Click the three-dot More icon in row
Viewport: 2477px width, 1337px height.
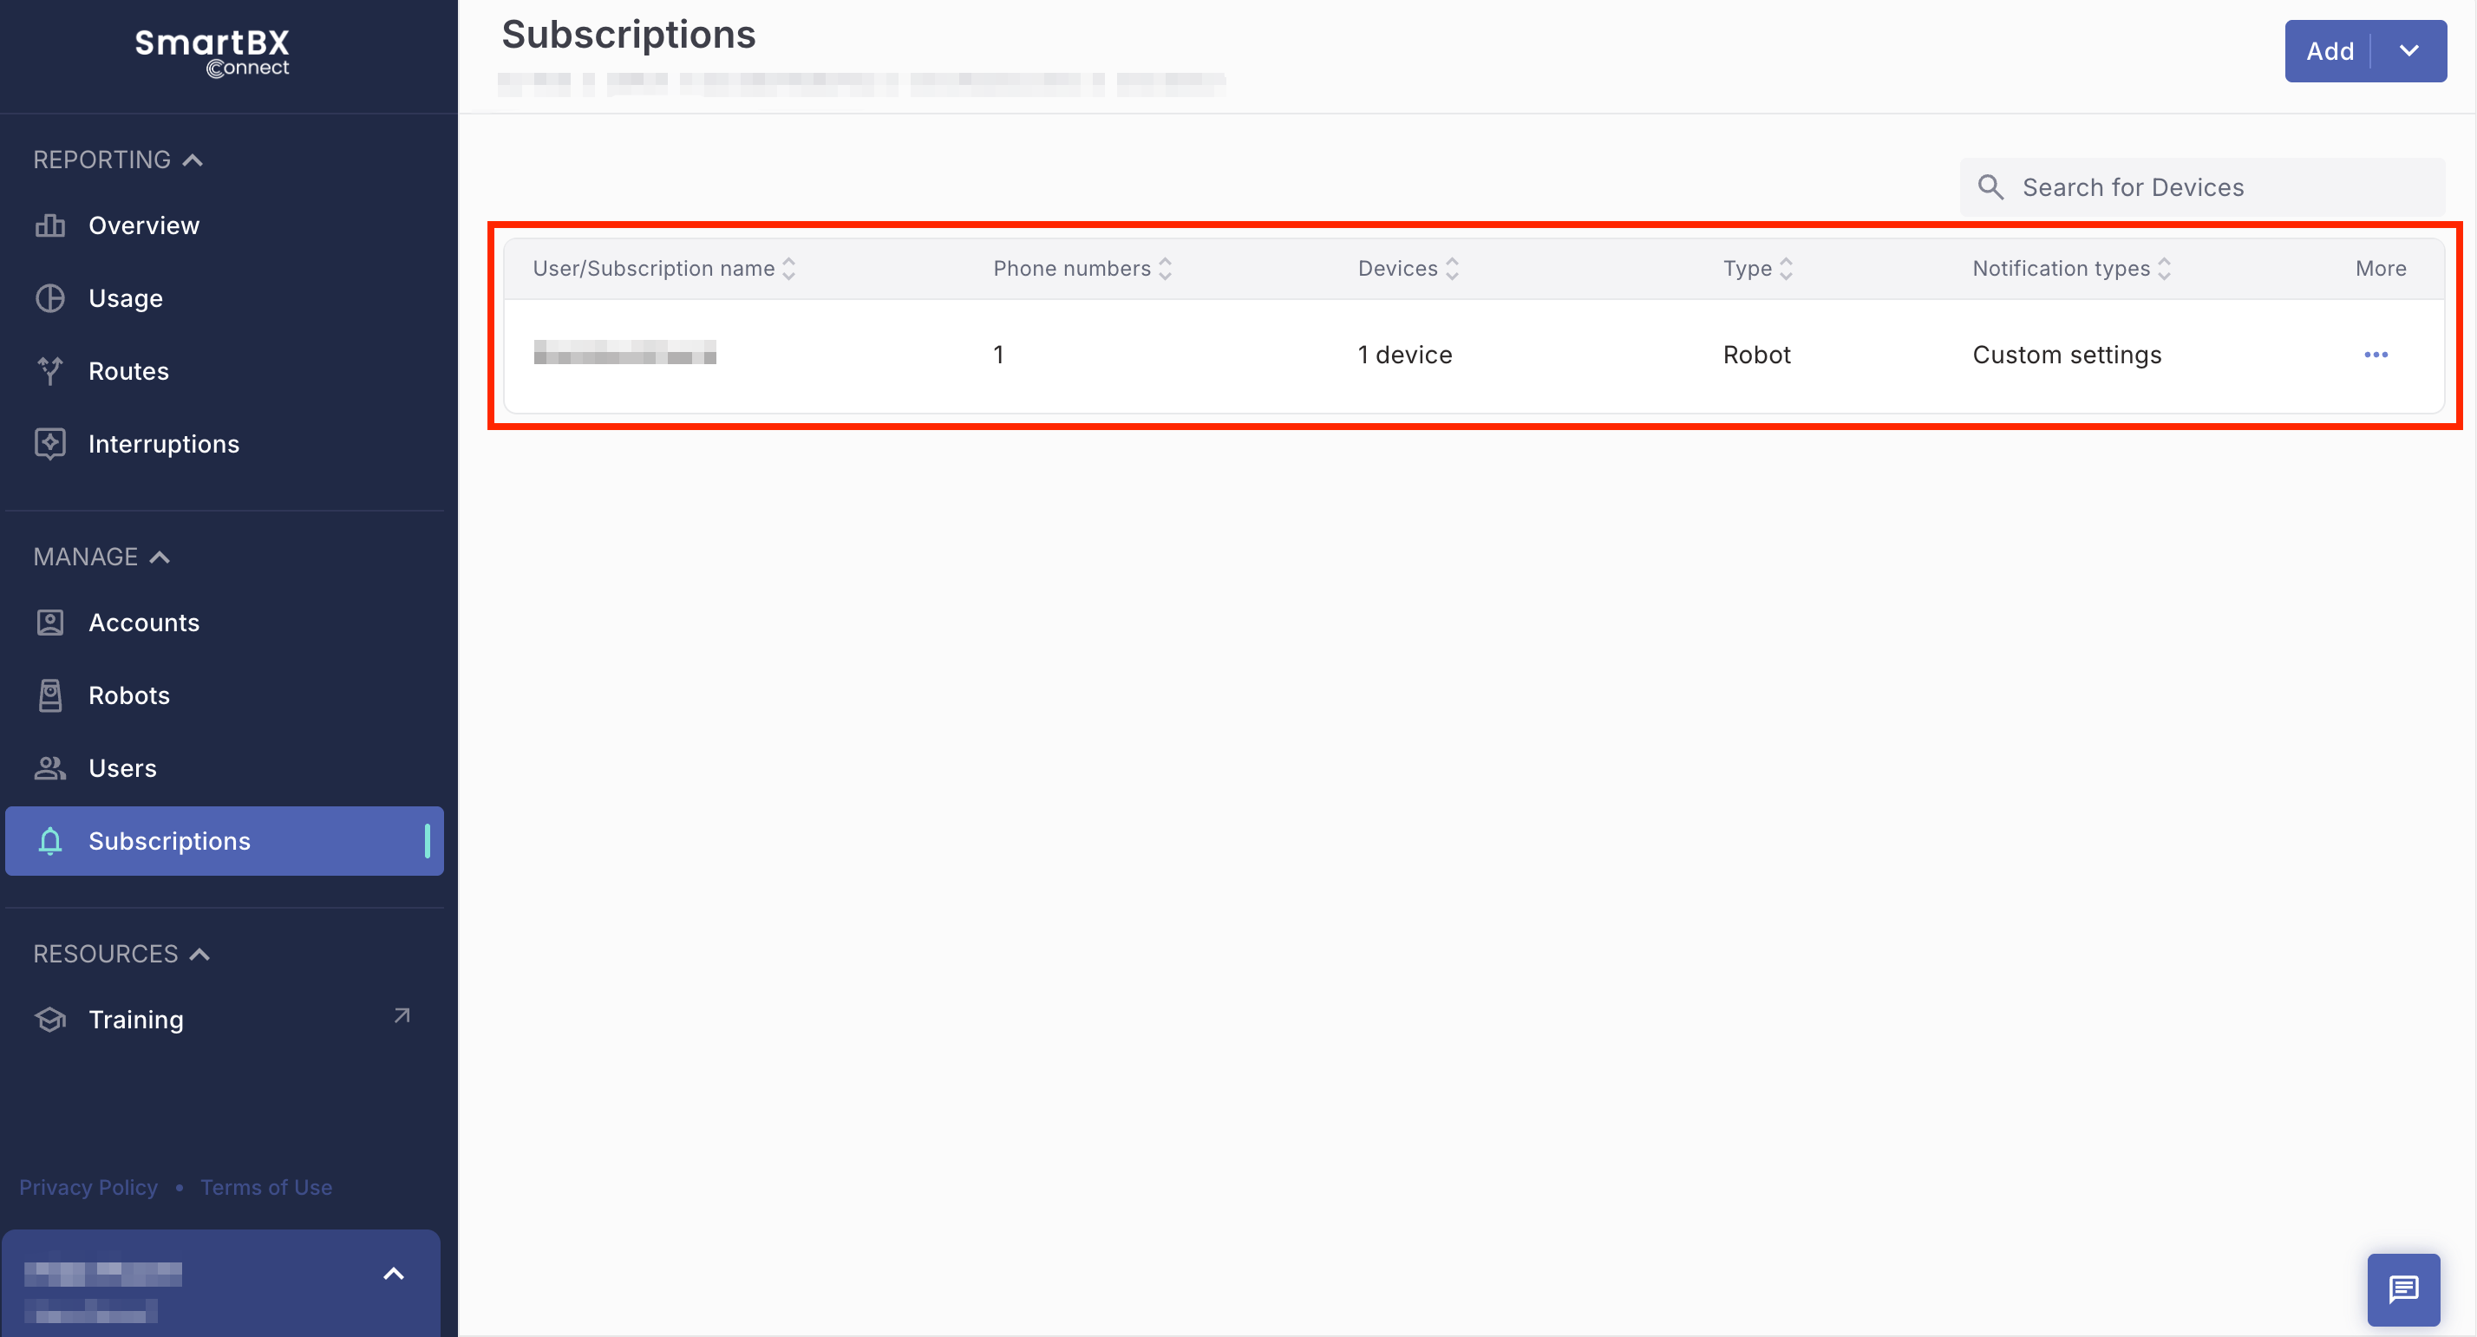click(x=2375, y=355)
